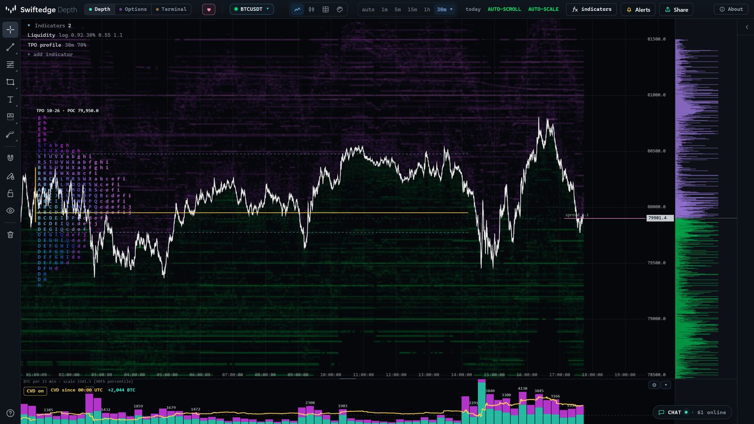Image resolution: width=754 pixels, height=424 pixels.
Task: Click the + add indicator link
Action: (50, 55)
